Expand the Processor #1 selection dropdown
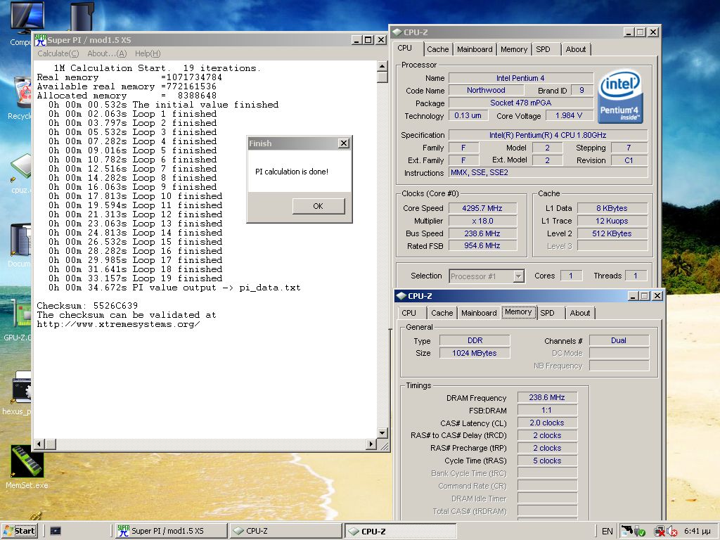The width and height of the screenshot is (720, 540). tap(518, 276)
